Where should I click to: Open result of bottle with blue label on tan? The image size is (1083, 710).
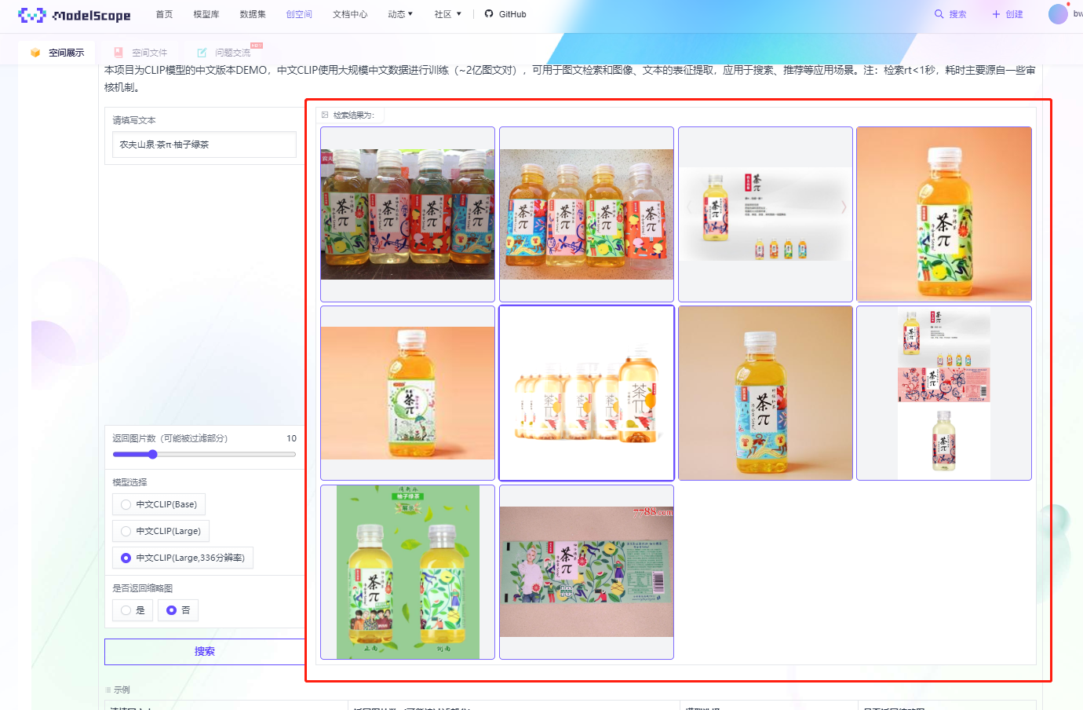[765, 393]
